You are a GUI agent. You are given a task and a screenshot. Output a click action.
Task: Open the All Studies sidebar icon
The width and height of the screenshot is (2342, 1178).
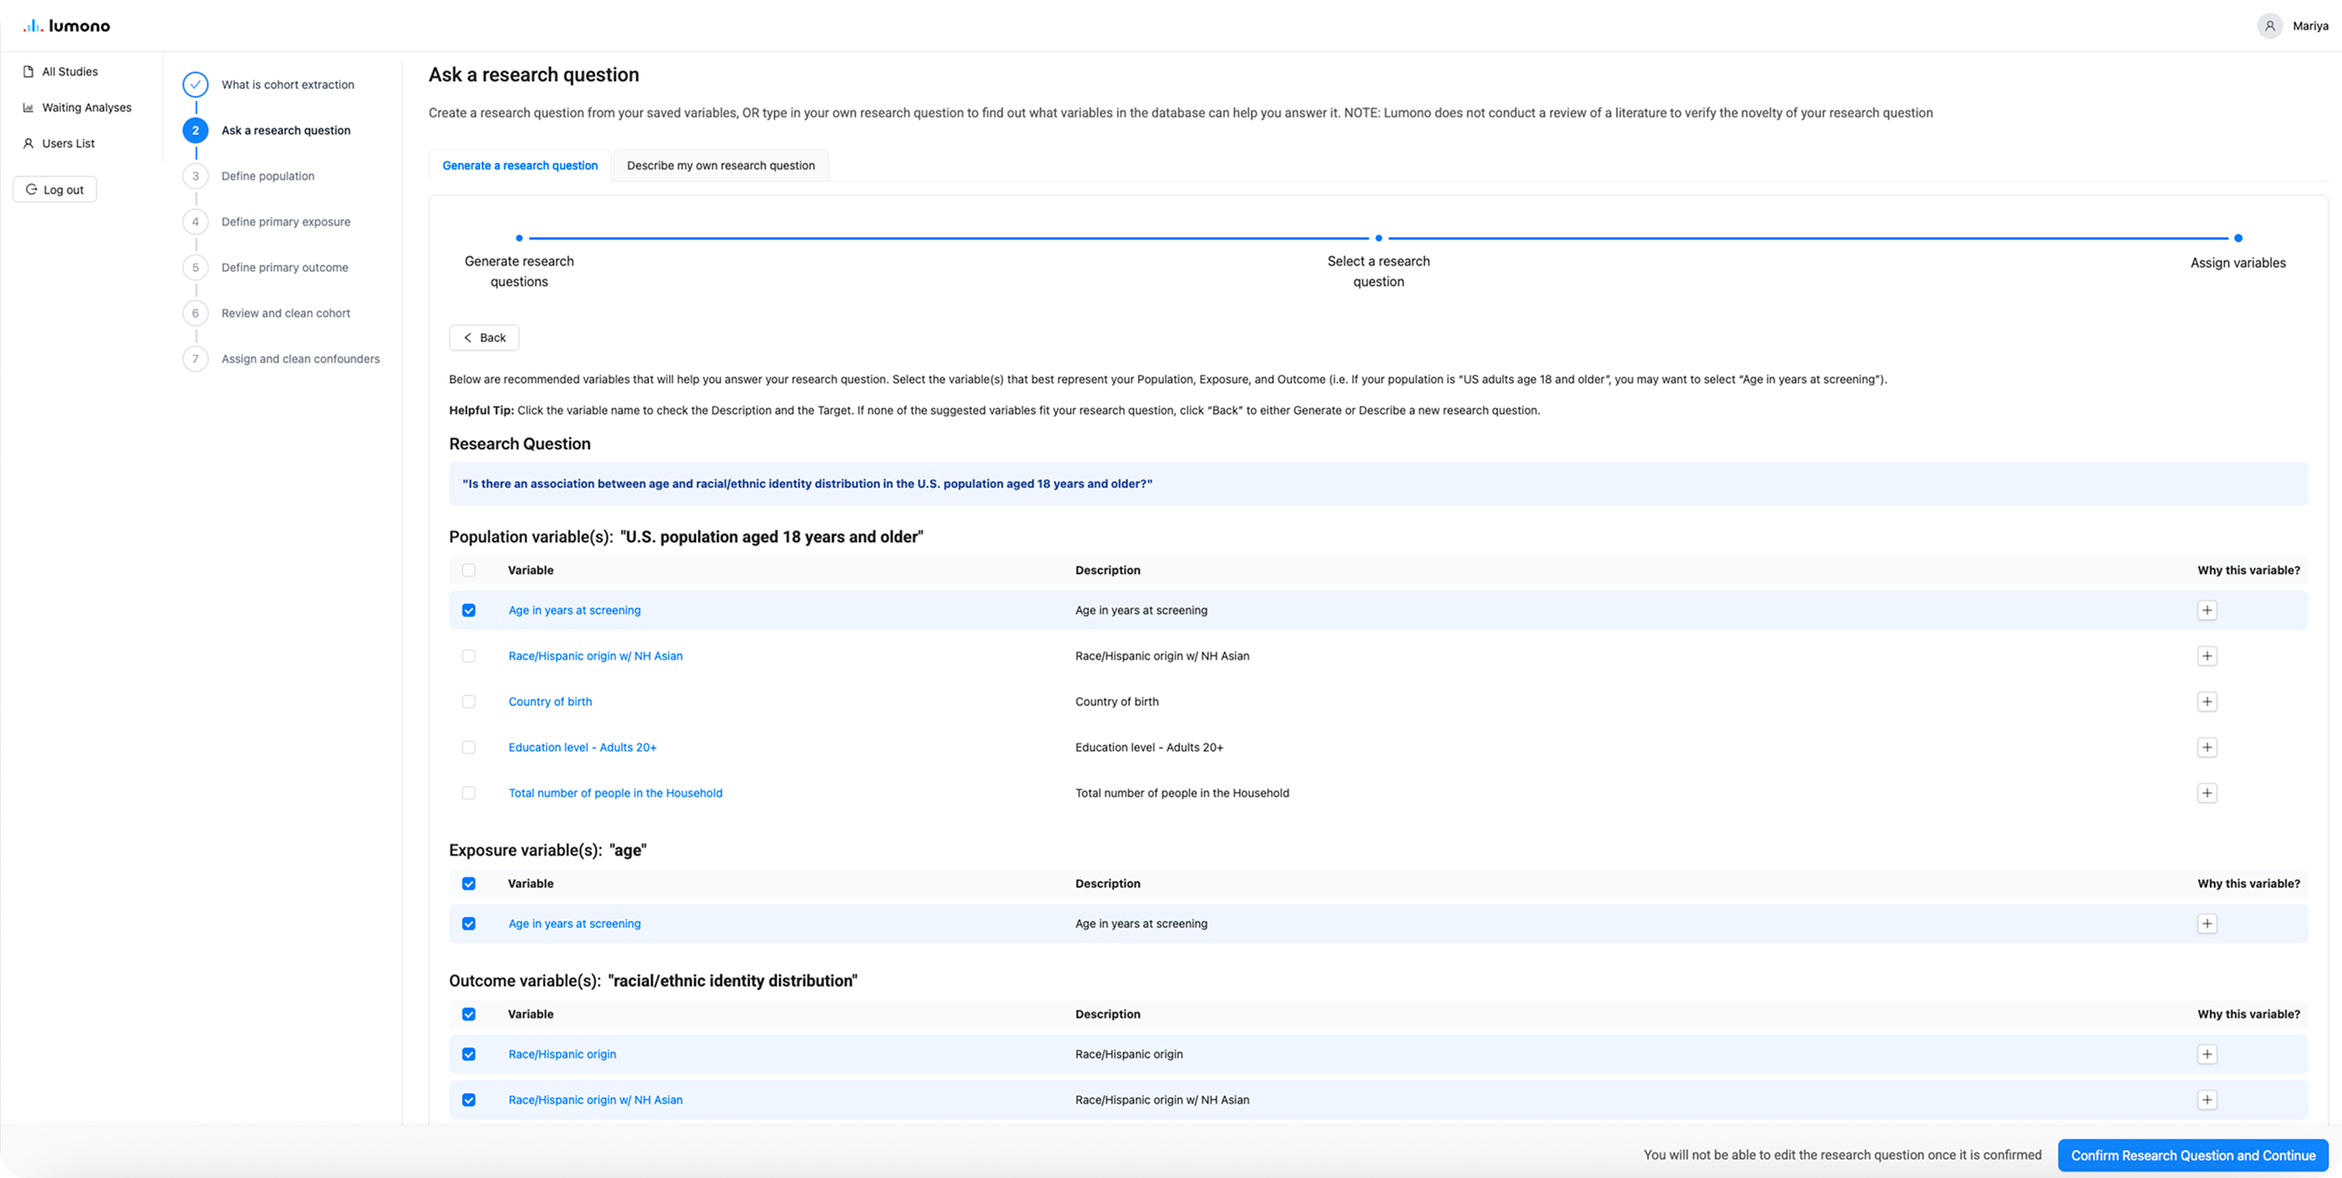click(30, 71)
